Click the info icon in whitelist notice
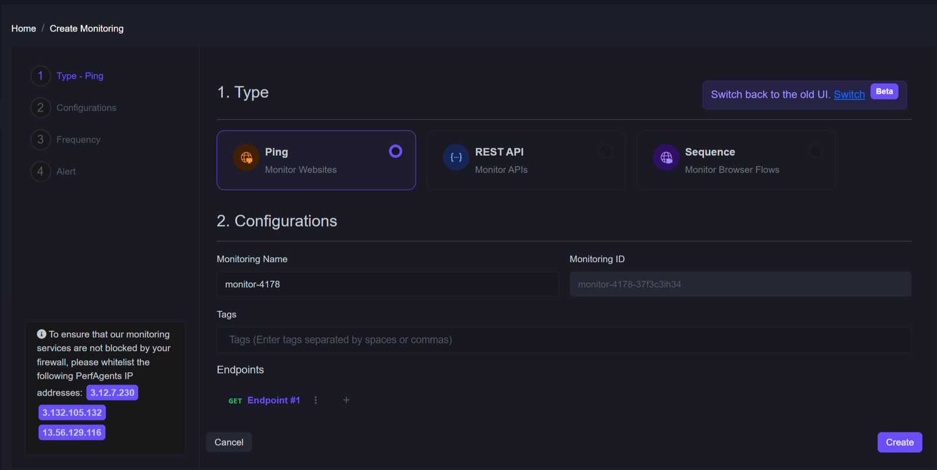This screenshot has width=937, height=470. [x=42, y=334]
